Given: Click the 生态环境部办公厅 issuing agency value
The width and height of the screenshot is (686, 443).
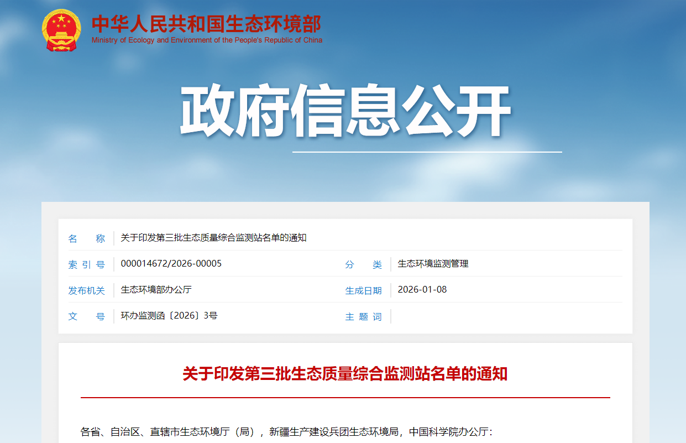Looking at the screenshot, I should (x=156, y=290).
